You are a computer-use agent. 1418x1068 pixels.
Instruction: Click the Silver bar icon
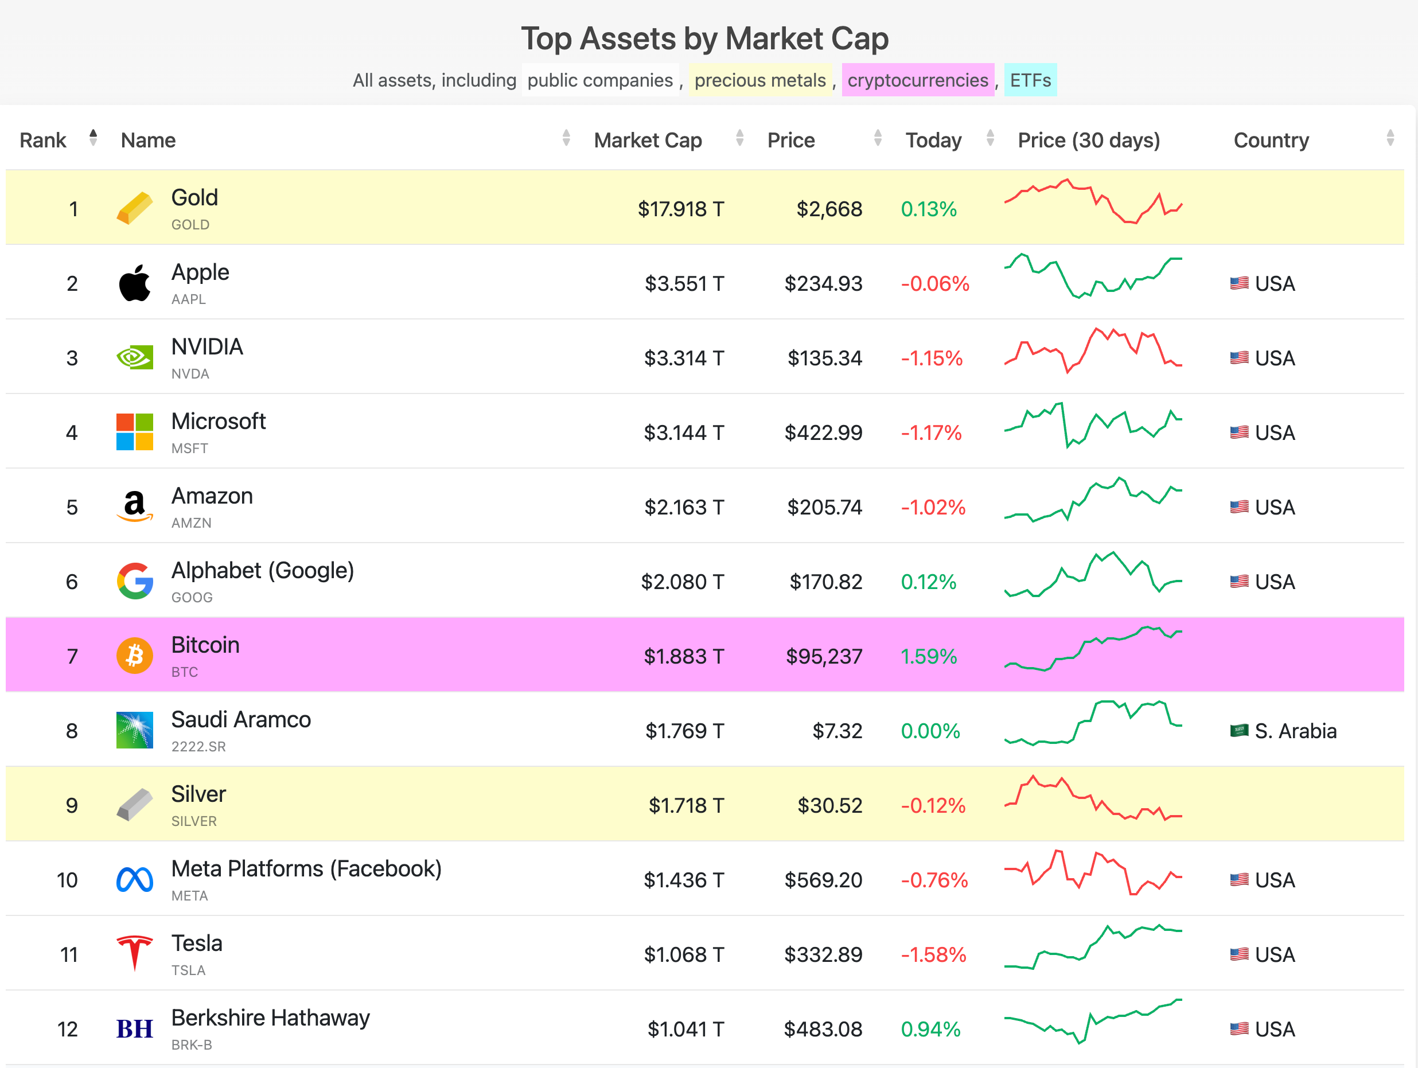pyautogui.click(x=135, y=805)
